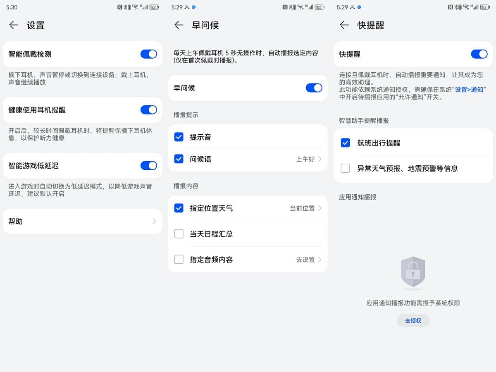Turn off the 健康使用耳机提醒 toggle
496x372 pixels.
pos(148,110)
